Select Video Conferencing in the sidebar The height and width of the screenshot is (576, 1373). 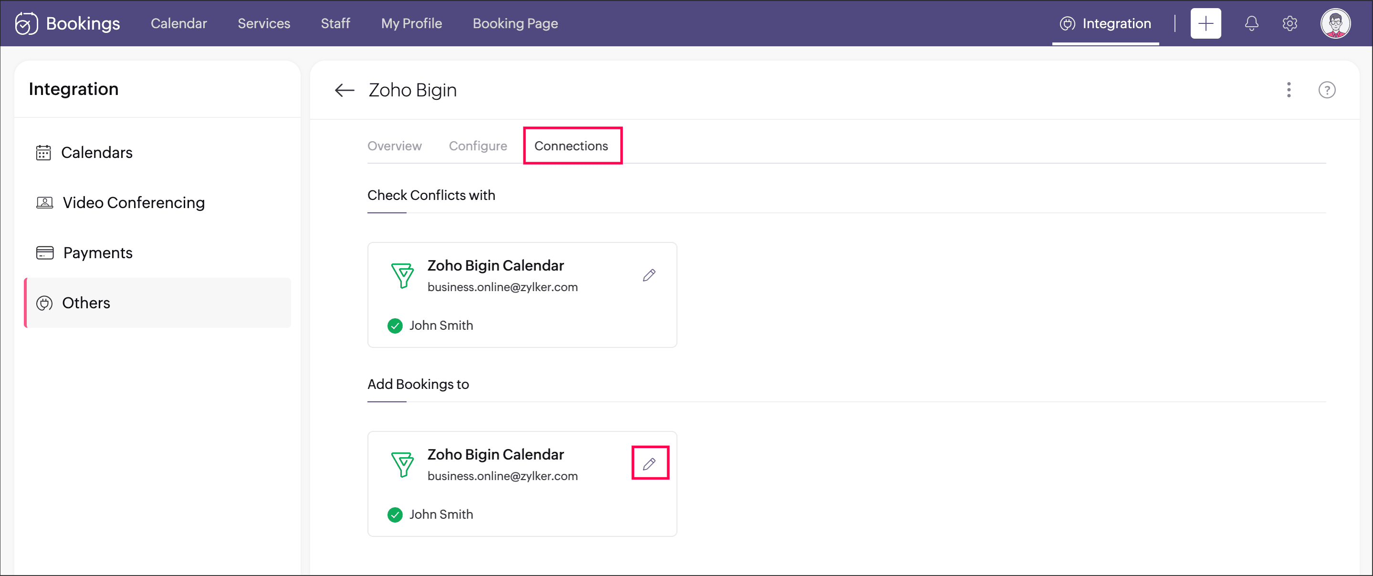157,202
